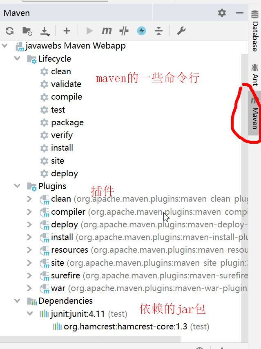This screenshot has height=349, width=261.
Task: Collapse the Lifecycle node
Action: pyautogui.click(x=17, y=58)
